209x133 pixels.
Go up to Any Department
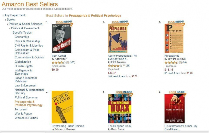15,15
